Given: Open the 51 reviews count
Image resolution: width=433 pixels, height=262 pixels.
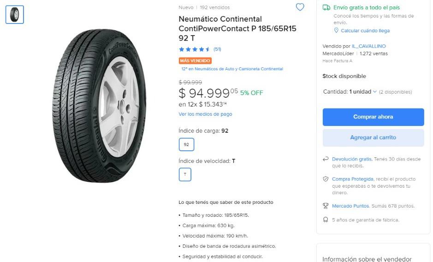Looking at the screenshot, I should coord(217,49).
